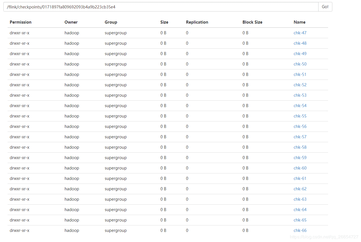
Task: Select size 0 B in chk-62 row
Action: point(163,189)
